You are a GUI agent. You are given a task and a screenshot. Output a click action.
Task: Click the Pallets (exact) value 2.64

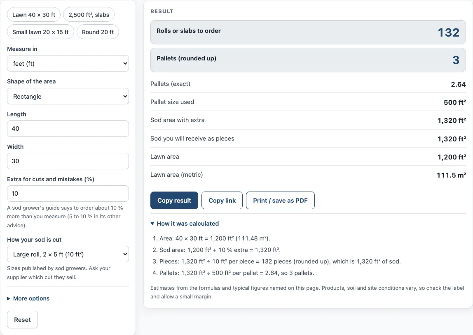tap(458, 84)
